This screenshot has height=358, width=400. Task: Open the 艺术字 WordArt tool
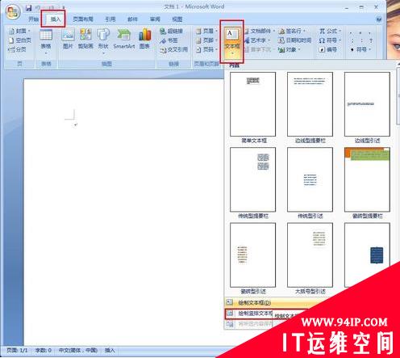tap(257, 40)
